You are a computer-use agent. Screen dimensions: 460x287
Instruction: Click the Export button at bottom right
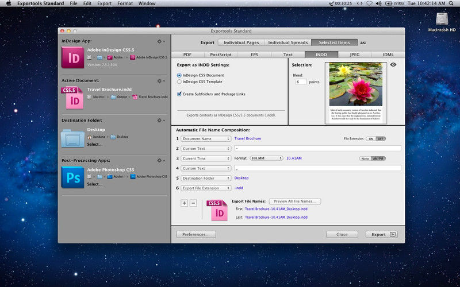tap(382, 234)
